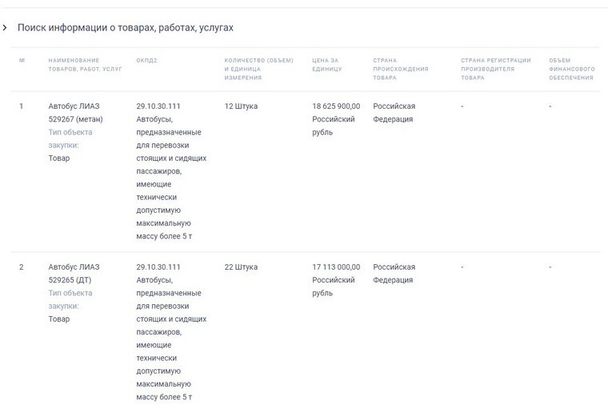Expand the 'Поиск информации о товарах' section chevron
The height and width of the screenshot is (405, 608).
pyautogui.click(x=5, y=27)
